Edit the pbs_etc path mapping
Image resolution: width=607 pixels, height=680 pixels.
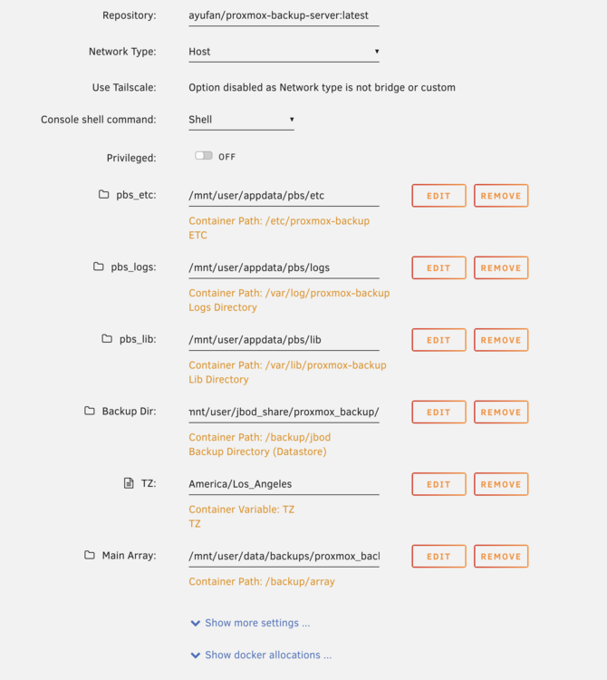[x=438, y=196]
